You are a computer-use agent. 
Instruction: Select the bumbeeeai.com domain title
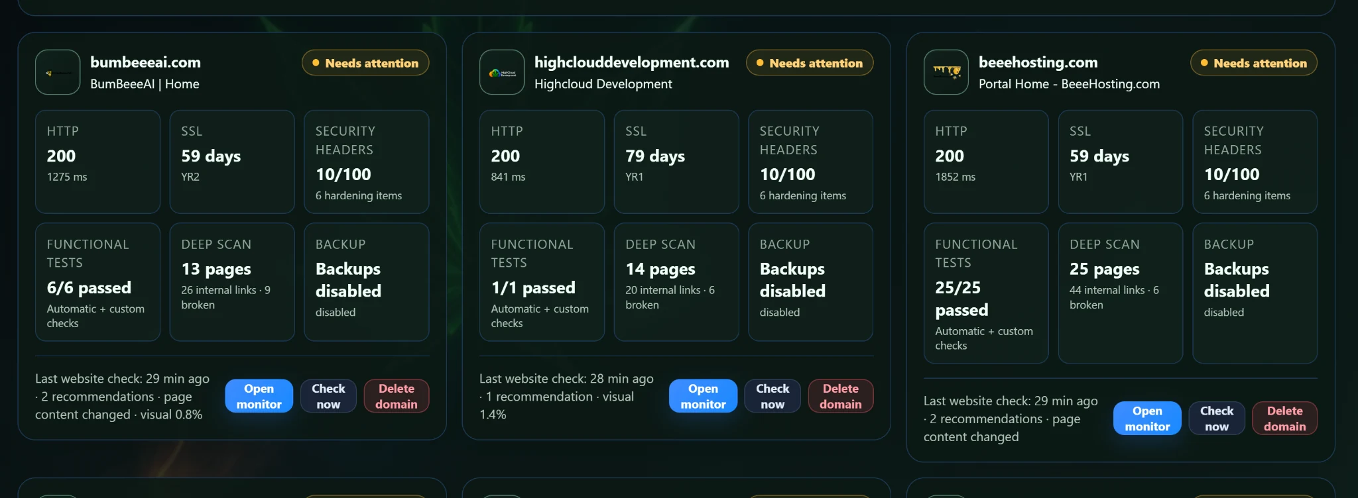145,62
